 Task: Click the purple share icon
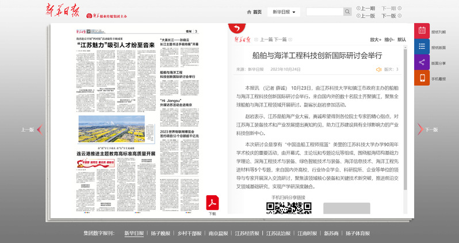tap(422, 62)
